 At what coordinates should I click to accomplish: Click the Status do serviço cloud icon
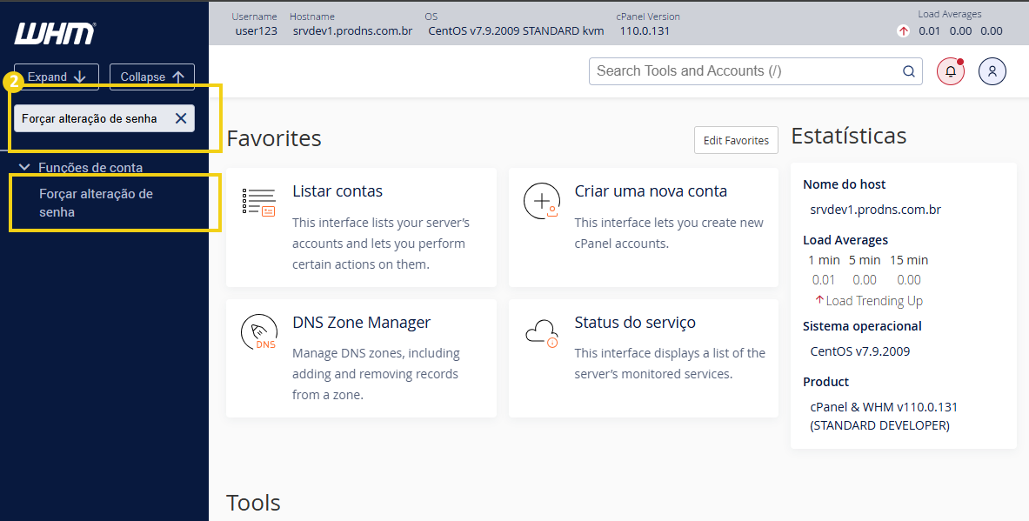pyautogui.click(x=541, y=333)
